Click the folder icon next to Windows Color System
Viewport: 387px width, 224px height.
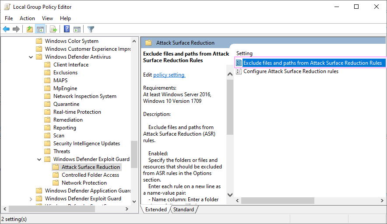pyautogui.click(x=39, y=41)
